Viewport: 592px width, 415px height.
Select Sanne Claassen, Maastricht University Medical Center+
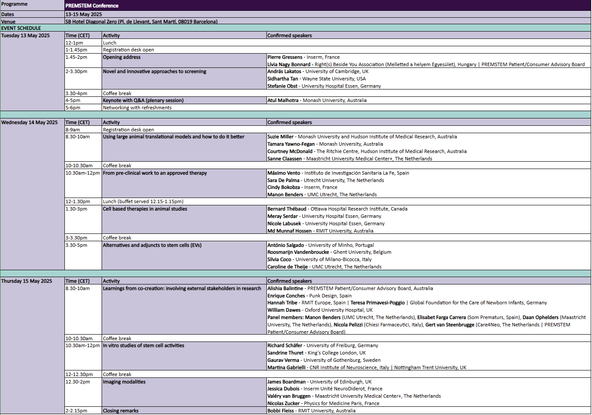pyautogui.click(x=350, y=159)
